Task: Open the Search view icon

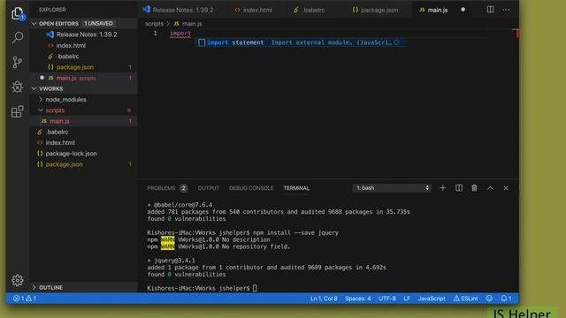Action: (18, 37)
